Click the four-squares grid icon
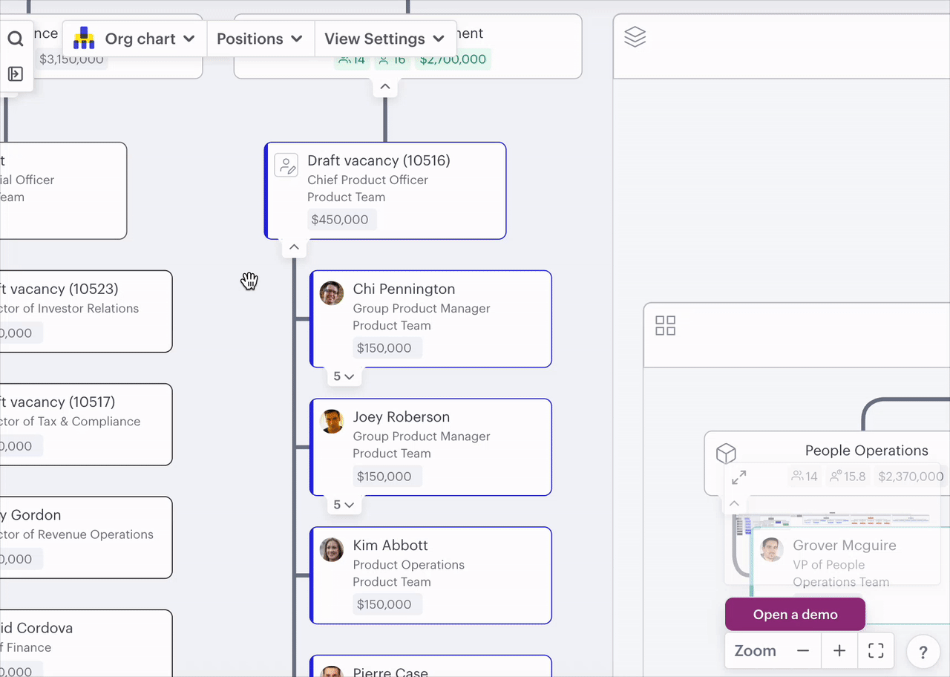 click(x=665, y=325)
